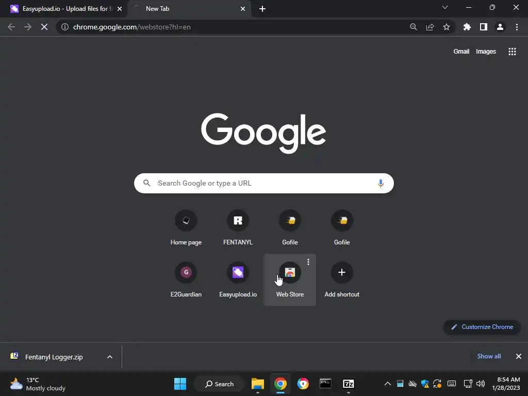Close the Easyupload.io tab
The height and width of the screenshot is (396, 528).
pyautogui.click(x=120, y=9)
